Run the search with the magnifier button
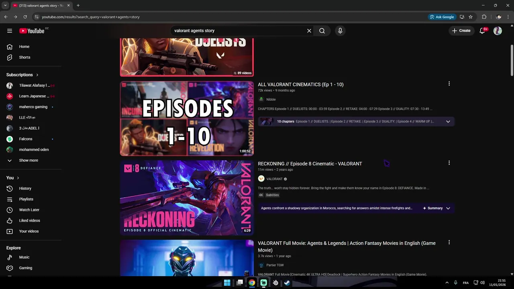Viewport: 514px width, 289px height. pyautogui.click(x=322, y=31)
